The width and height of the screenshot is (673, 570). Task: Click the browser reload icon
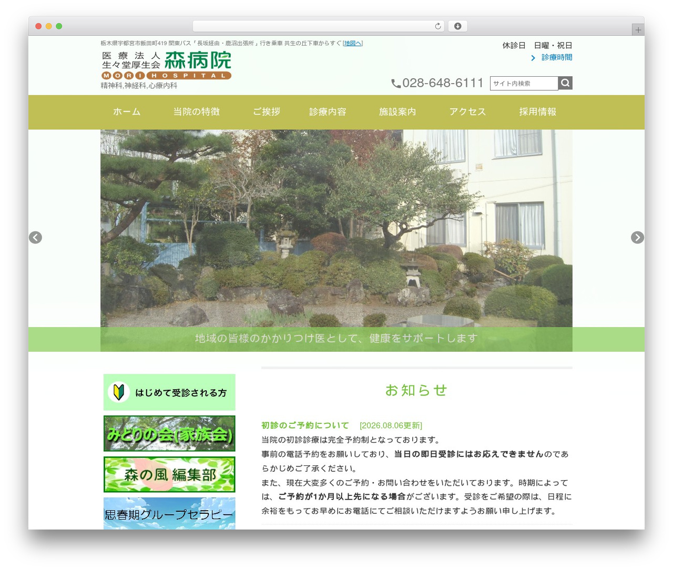coord(438,26)
